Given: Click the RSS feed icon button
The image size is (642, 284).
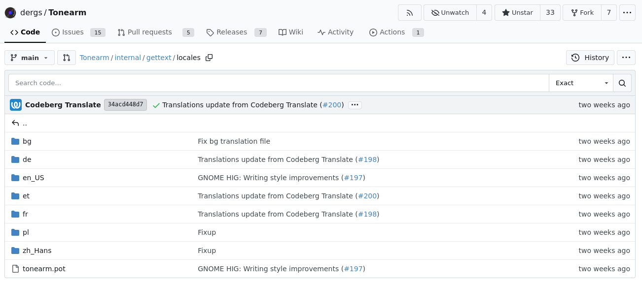Looking at the screenshot, I should [x=409, y=13].
